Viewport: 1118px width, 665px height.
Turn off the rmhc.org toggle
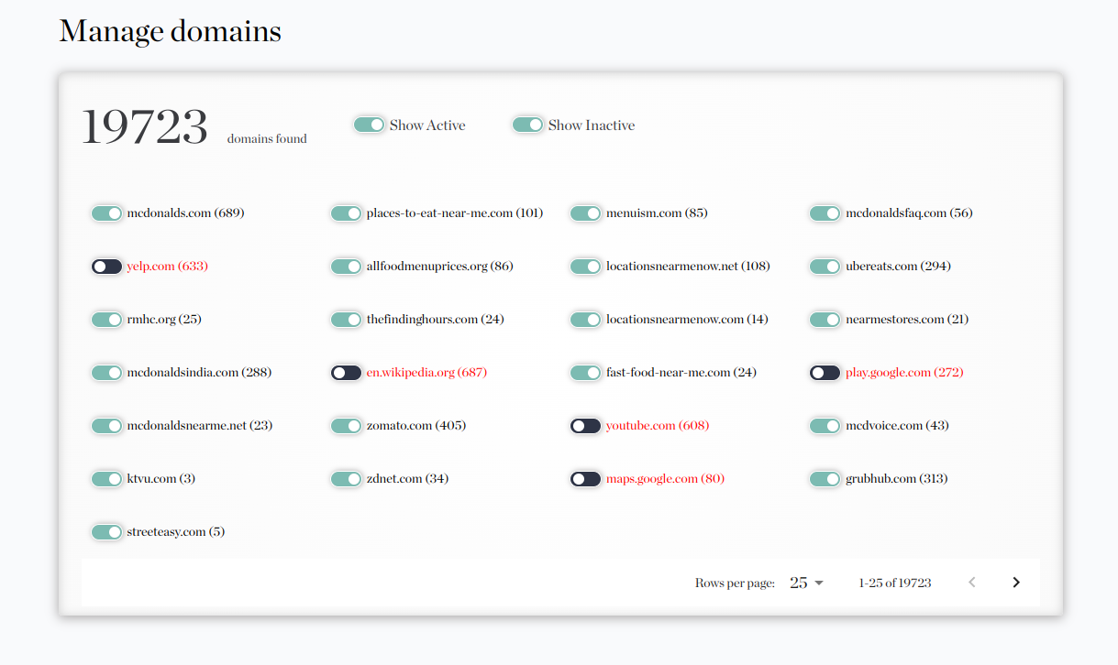106,320
